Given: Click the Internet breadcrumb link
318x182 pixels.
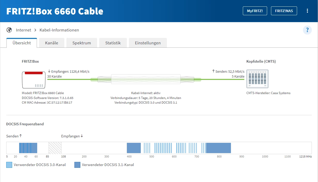Looking at the screenshot, I should (24, 30).
